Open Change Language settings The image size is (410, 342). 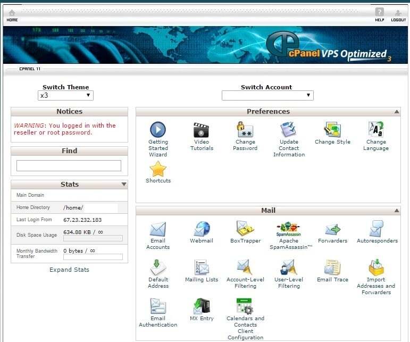[376, 136]
